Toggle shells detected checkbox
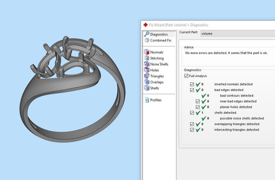Viewport: 275px width, 180px height. pyautogui.click(x=192, y=113)
